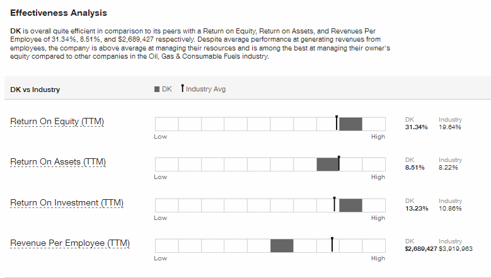Click Return On Equity industry average marker
This screenshot has width=491, height=278.
click(337, 123)
